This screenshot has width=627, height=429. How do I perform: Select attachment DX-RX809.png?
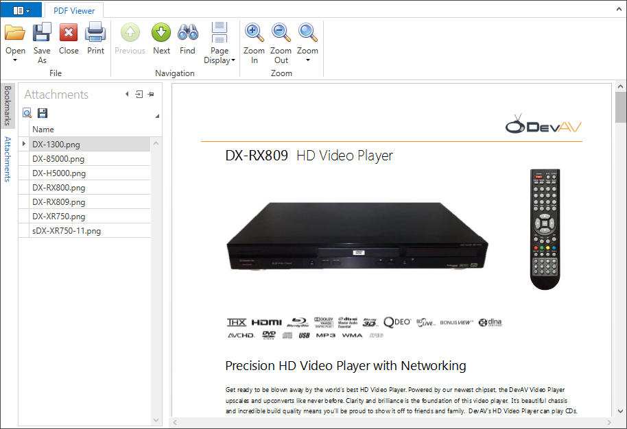(90, 201)
